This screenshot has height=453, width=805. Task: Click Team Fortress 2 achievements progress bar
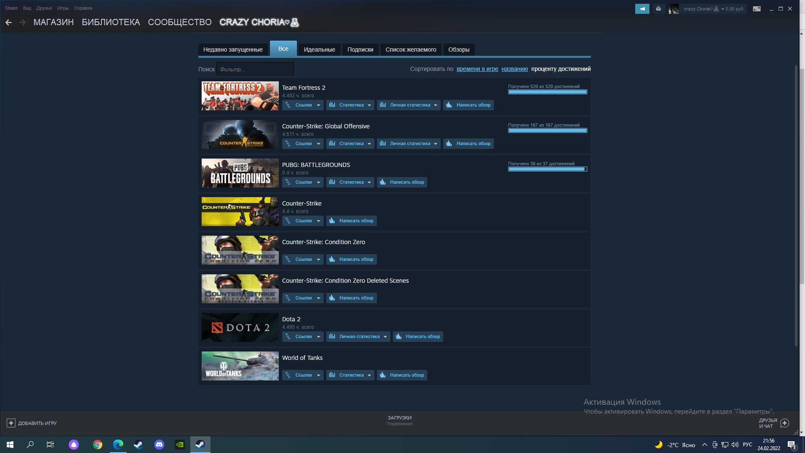[x=548, y=92]
